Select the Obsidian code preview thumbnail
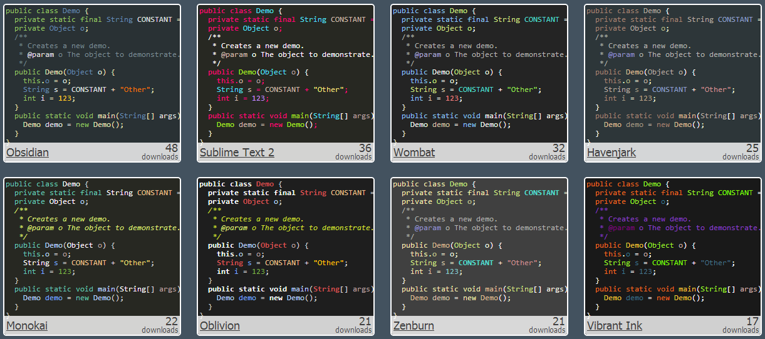Screen dimensions: 765x339 (92, 74)
